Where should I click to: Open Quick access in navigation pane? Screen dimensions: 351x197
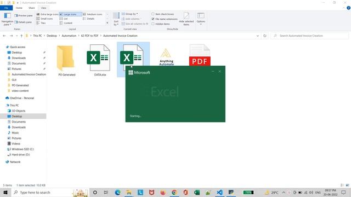pyautogui.click(x=18, y=47)
